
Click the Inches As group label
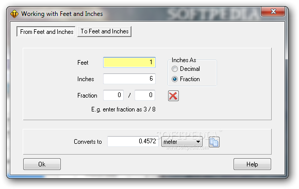pos(184,60)
